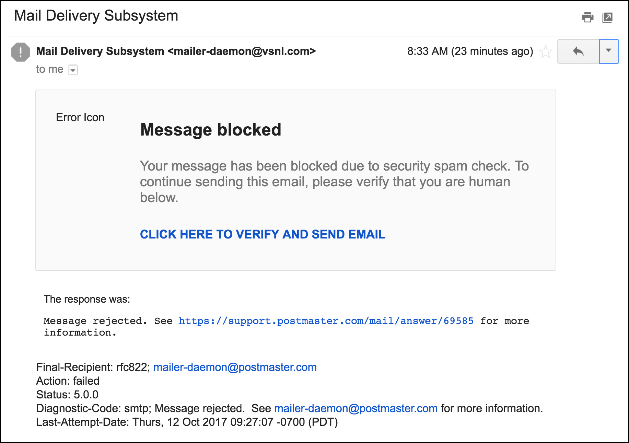The image size is (629, 443).
Task: Open the support.postmaster.com answer link
Action: (326, 321)
